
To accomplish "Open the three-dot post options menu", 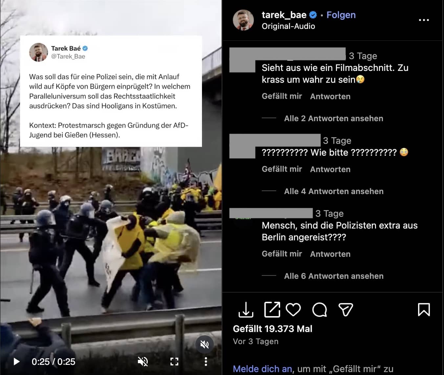I will (424, 20).
